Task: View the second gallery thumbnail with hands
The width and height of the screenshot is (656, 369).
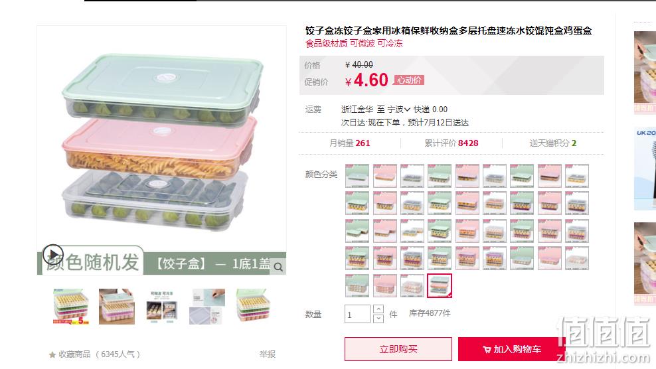Action: [x=117, y=307]
